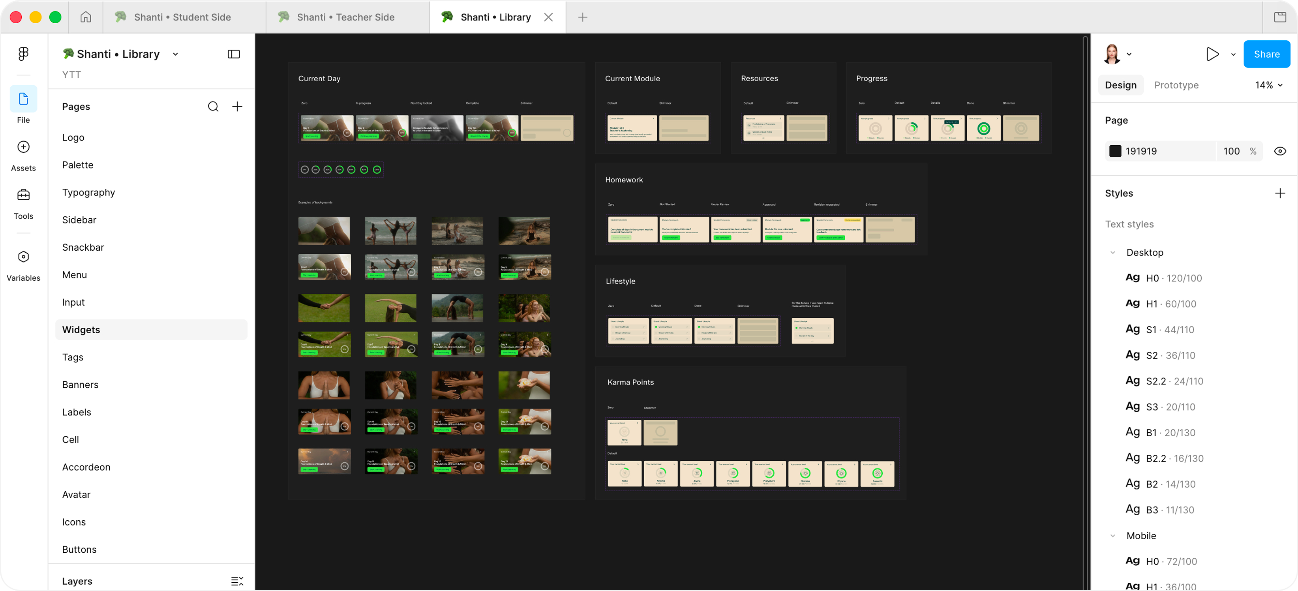Open the Typography page
1298x591 pixels.
click(151, 193)
